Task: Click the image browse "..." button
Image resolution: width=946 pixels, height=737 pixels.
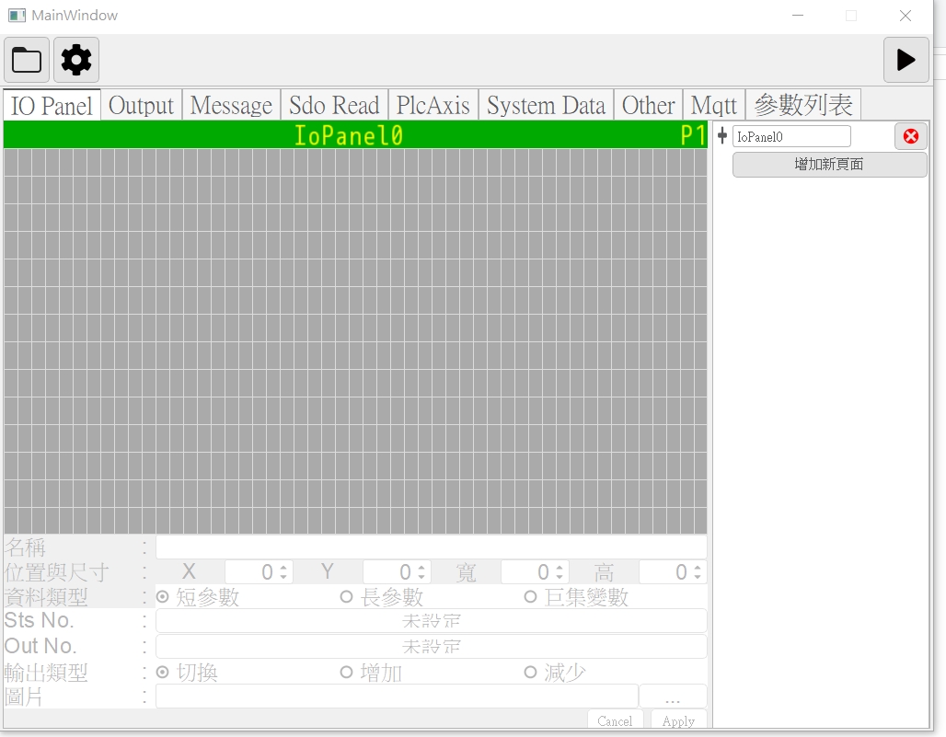Action: (x=673, y=697)
